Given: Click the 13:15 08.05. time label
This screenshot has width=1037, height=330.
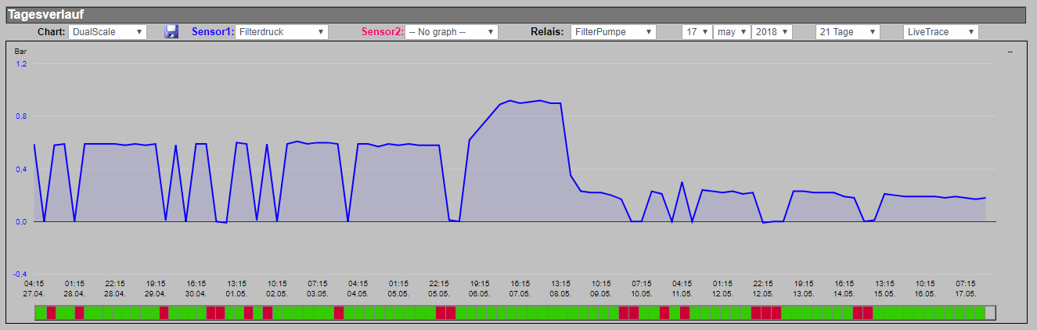Looking at the screenshot, I should pyautogui.click(x=561, y=289).
